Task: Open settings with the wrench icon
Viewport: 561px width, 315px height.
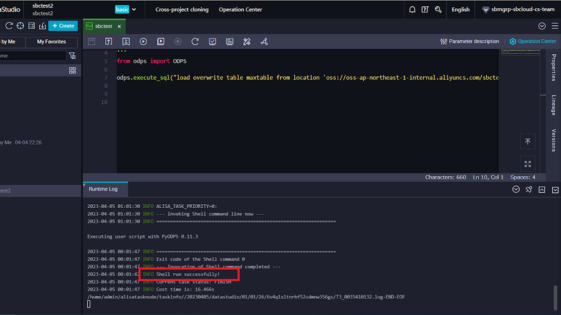Action: tap(438, 9)
